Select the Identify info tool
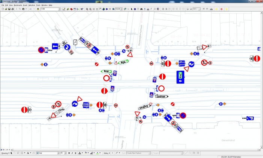263x158 pixels. (x=135, y=9)
